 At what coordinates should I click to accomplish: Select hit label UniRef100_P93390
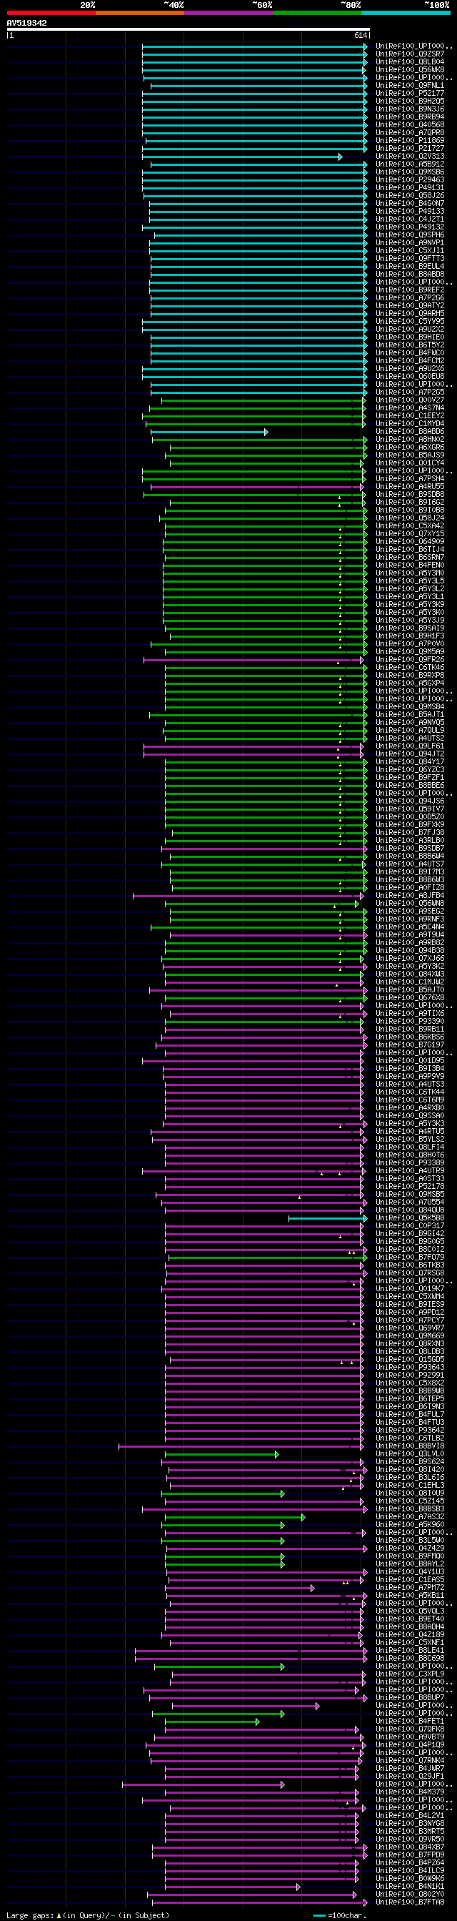[410, 1022]
